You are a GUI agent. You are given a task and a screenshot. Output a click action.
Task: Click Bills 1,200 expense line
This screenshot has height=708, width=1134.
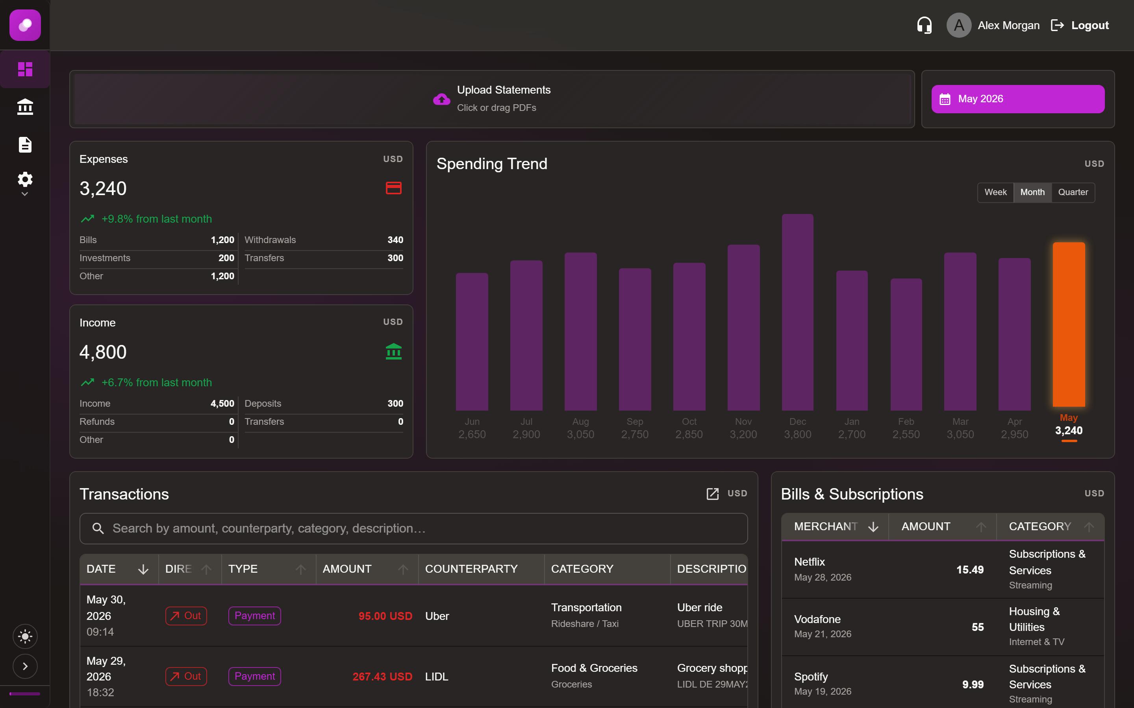coord(156,240)
